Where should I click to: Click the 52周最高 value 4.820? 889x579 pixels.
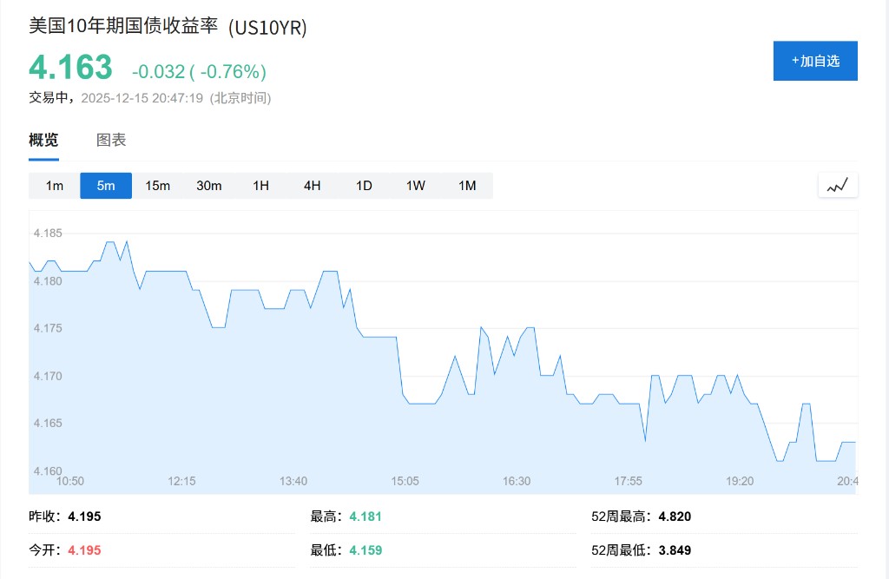point(675,516)
